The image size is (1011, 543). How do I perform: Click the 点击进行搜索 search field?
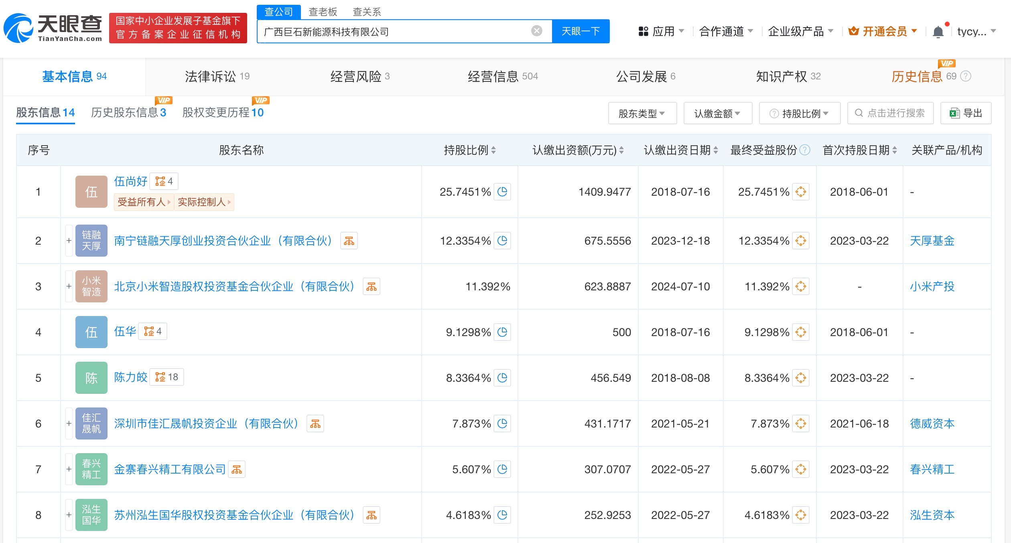coord(891,113)
